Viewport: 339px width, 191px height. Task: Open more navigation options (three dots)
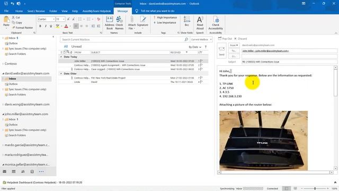[41, 171]
